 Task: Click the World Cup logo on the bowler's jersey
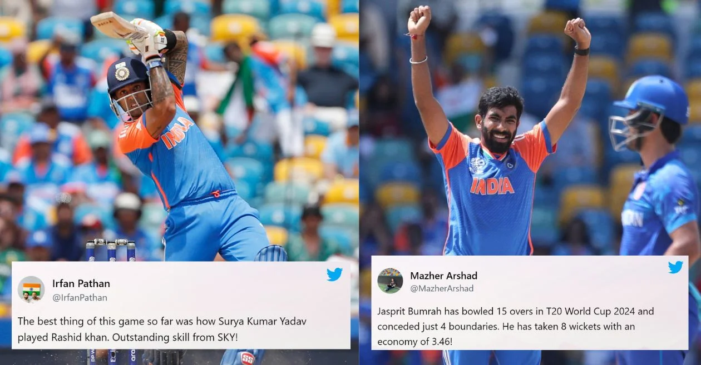tap(477, 164)
